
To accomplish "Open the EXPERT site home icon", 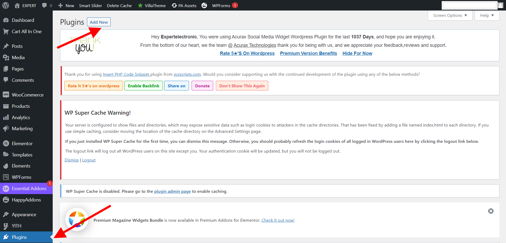I will tap(17, 6).
